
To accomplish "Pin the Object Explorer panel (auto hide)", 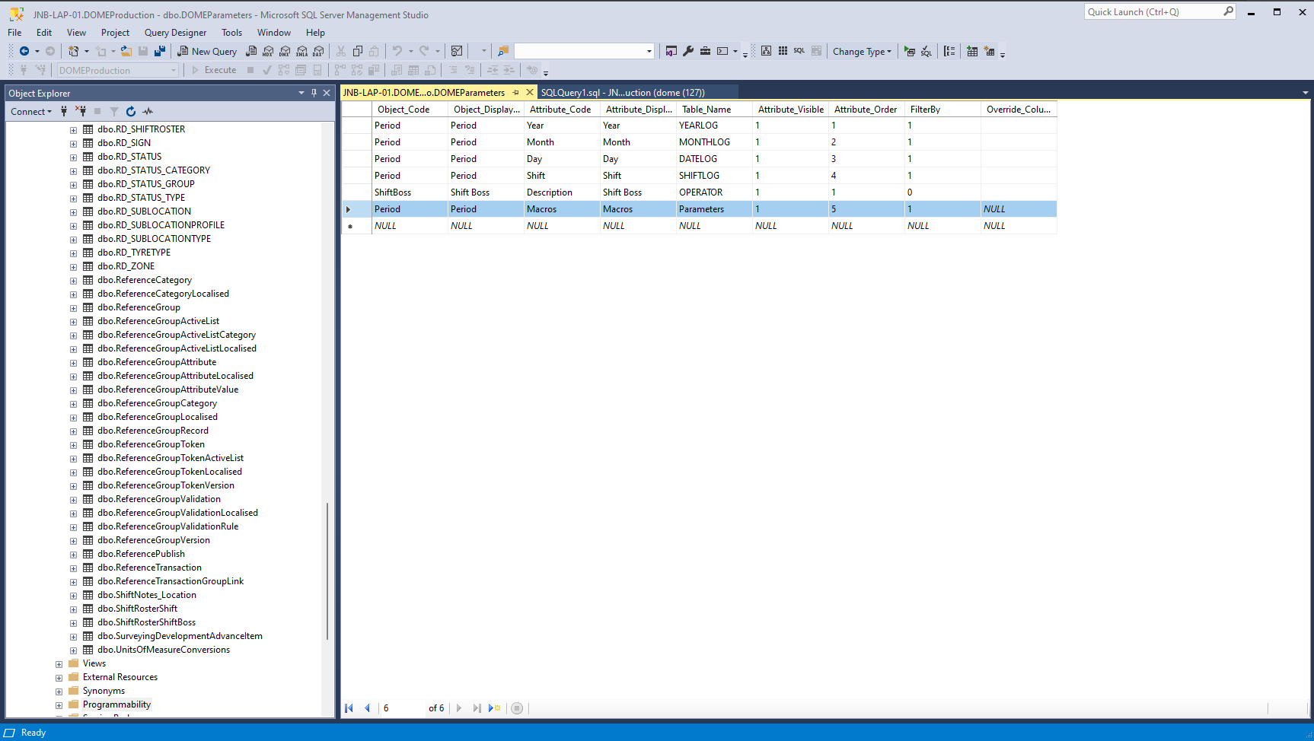I will (x=314, y=93).
